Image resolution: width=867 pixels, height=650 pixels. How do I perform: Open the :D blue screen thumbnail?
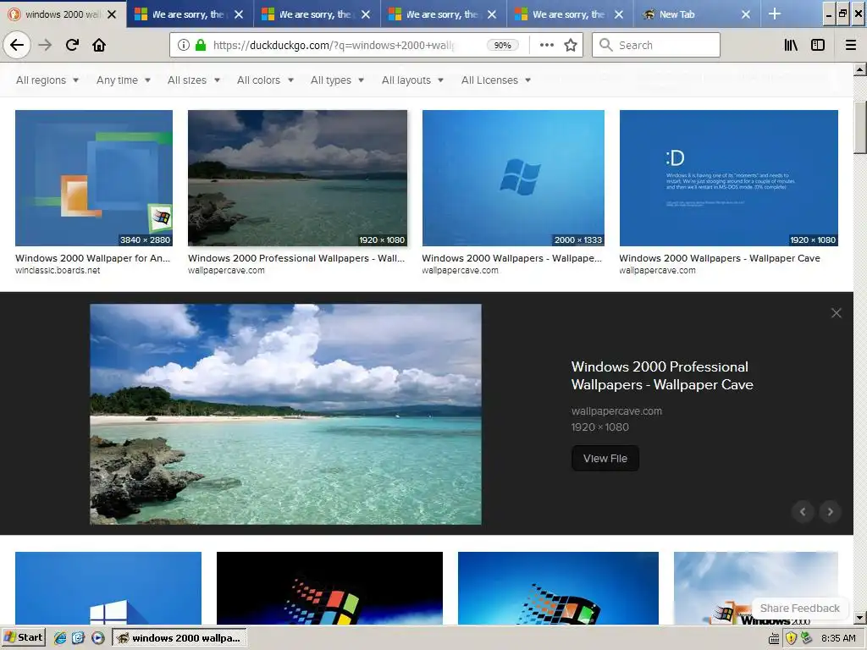(x=729, y=178)
